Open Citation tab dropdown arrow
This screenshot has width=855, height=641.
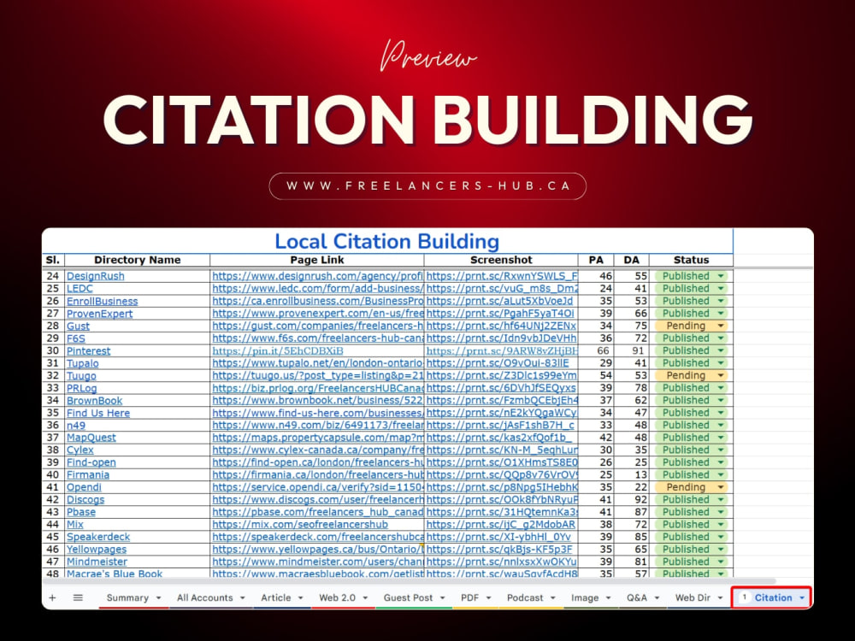tap(802, 598)
